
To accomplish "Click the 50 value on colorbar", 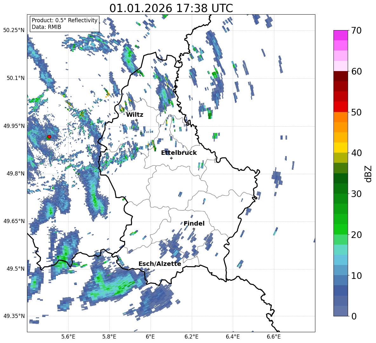I will [x=356, y=112].
